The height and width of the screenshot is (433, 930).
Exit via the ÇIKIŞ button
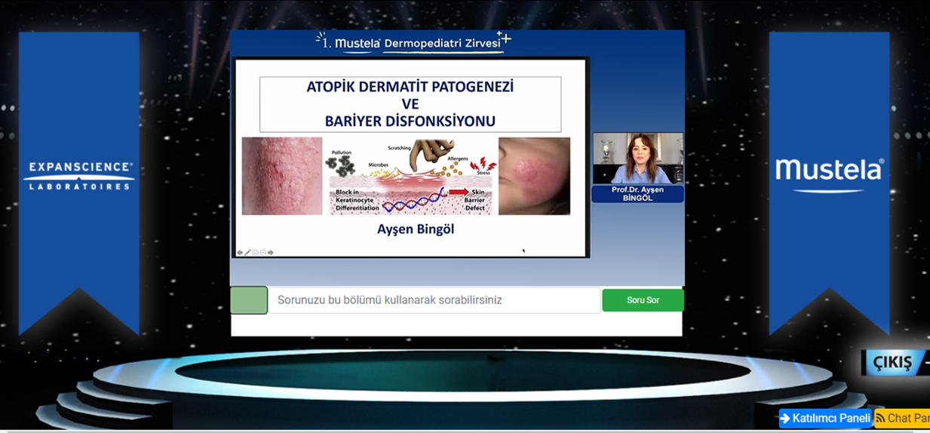click(892, 362)
